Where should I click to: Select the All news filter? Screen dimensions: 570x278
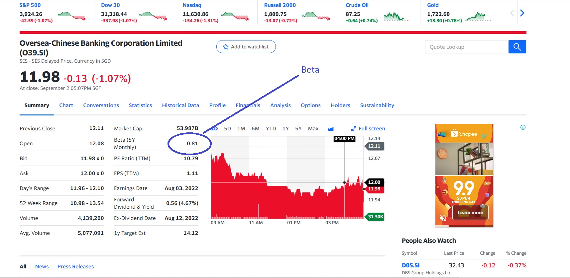[23, 267]
